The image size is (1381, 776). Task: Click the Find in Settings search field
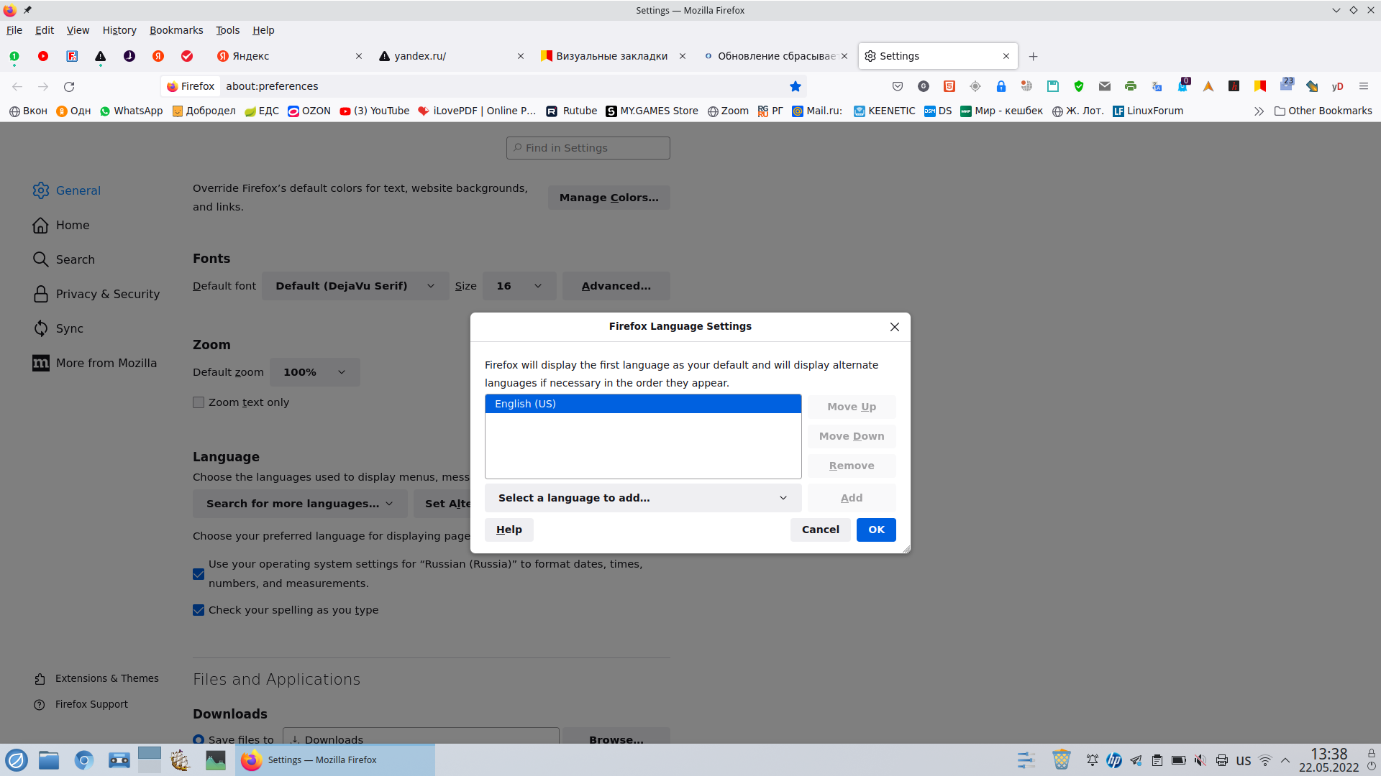(x=588, y=148)
